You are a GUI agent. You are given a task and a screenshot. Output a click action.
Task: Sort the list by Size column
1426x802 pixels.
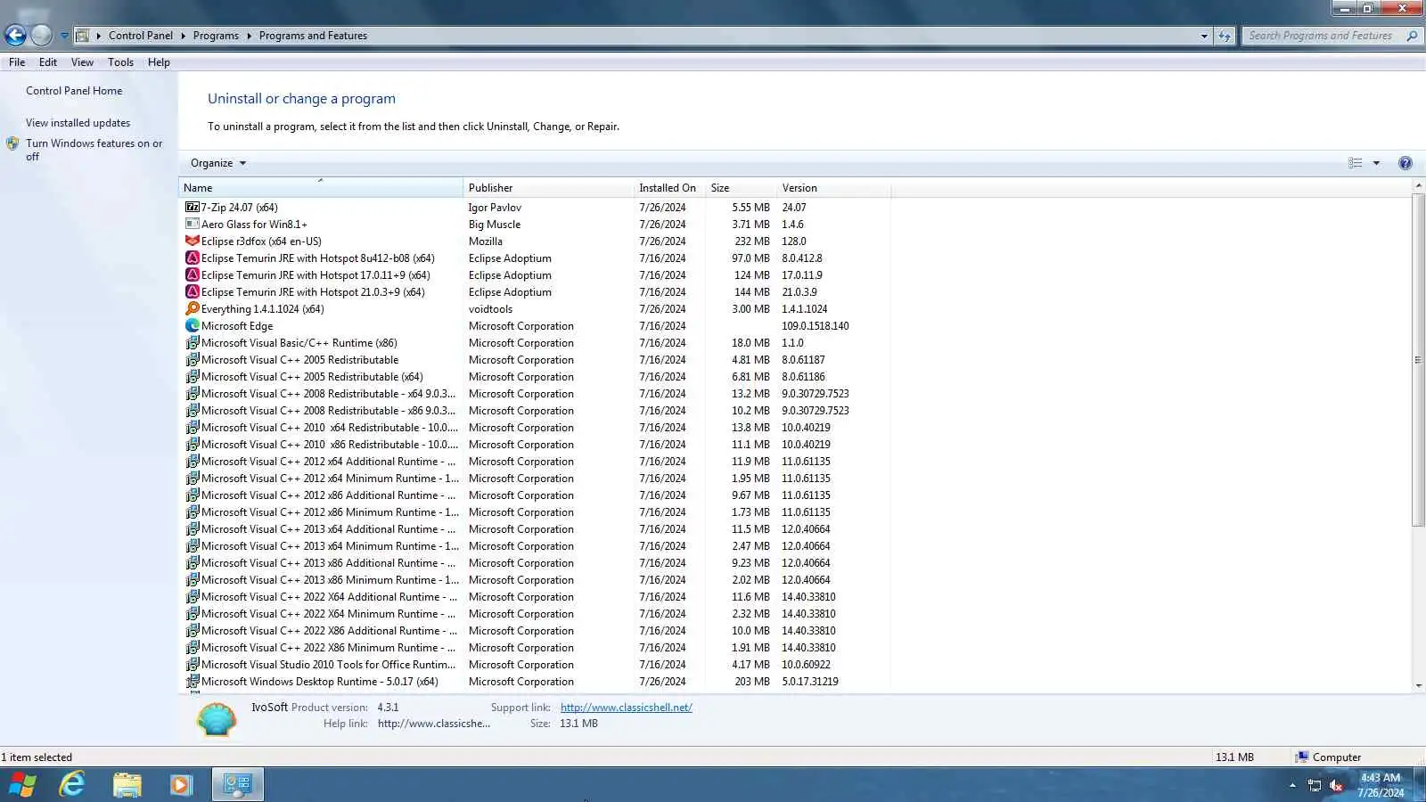tap(741, 188)
